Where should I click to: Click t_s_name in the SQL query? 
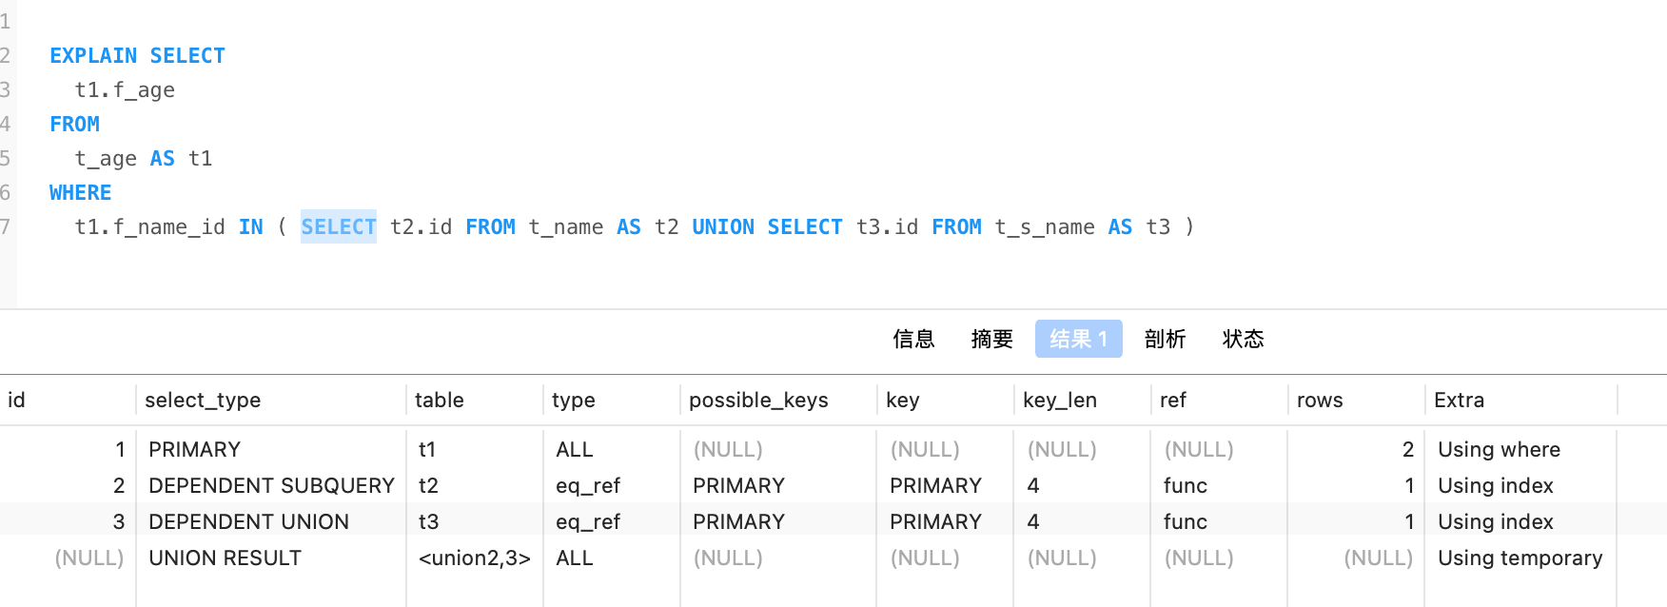point(1045,227)
